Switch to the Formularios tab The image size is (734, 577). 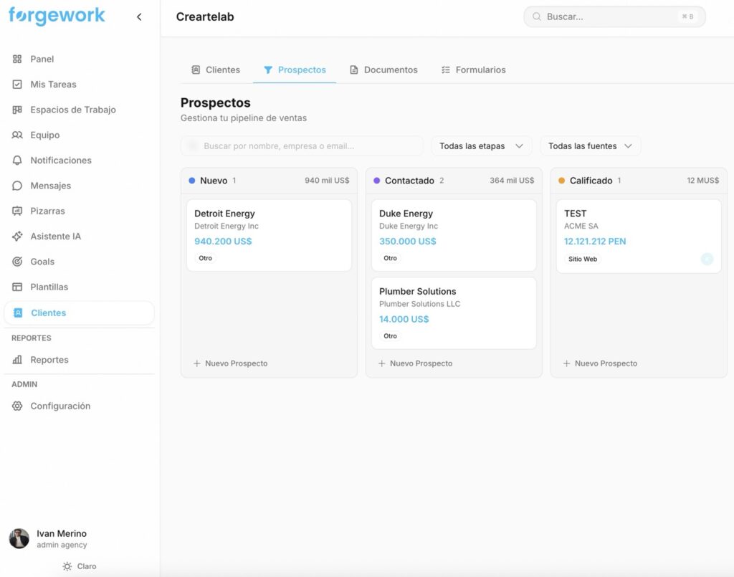pyautogui.click(x=473, y=70)
